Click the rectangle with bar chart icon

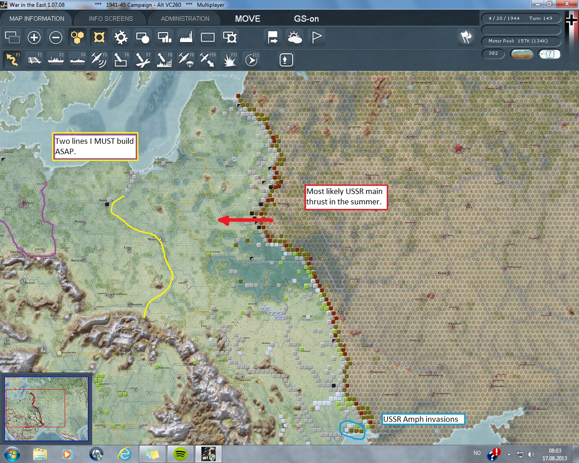(164, 37)
